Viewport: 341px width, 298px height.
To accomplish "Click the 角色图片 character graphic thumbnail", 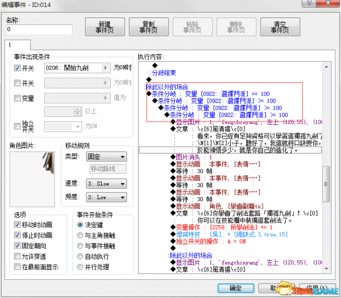I will [32, 179].
